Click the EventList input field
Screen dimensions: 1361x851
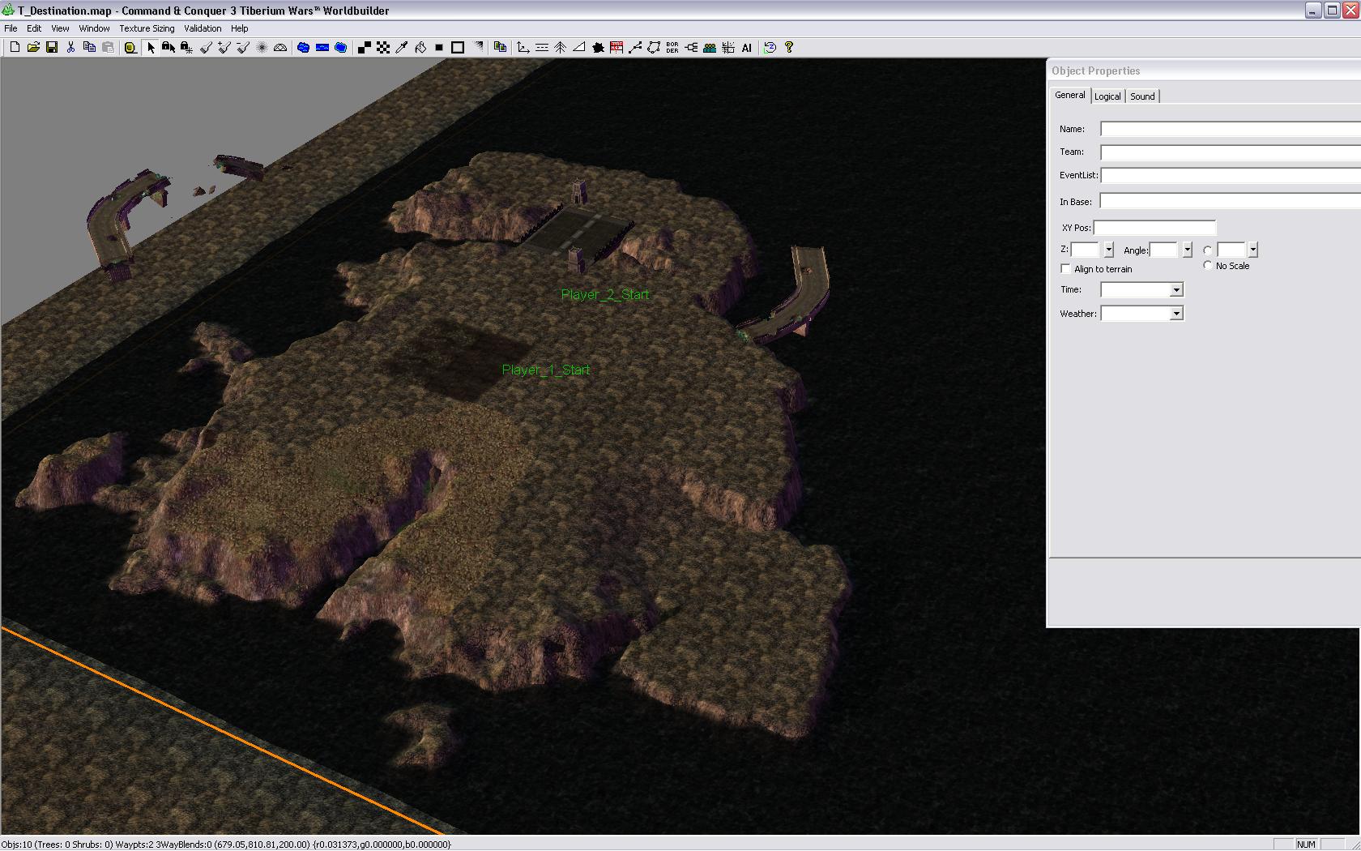1231,176
